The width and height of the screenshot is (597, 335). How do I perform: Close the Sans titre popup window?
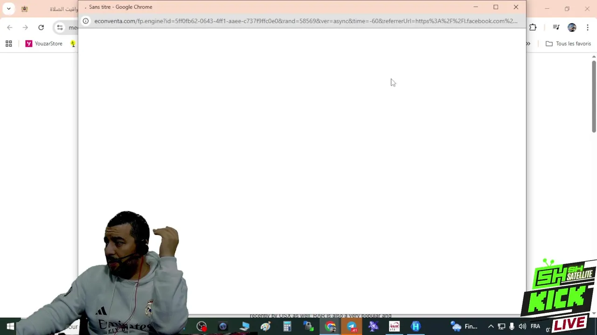[x=516, y=7]
